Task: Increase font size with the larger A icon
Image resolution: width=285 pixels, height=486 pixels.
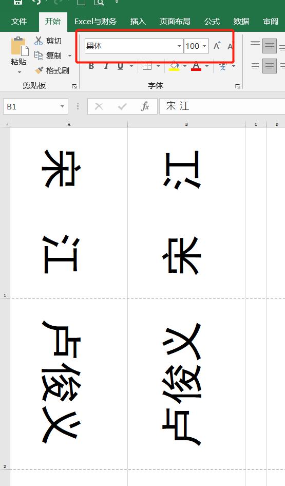Action: tap(217, 46)
